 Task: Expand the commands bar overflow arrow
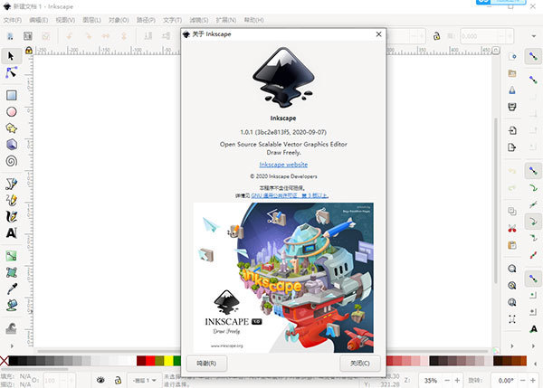click(x=512, y=345)
